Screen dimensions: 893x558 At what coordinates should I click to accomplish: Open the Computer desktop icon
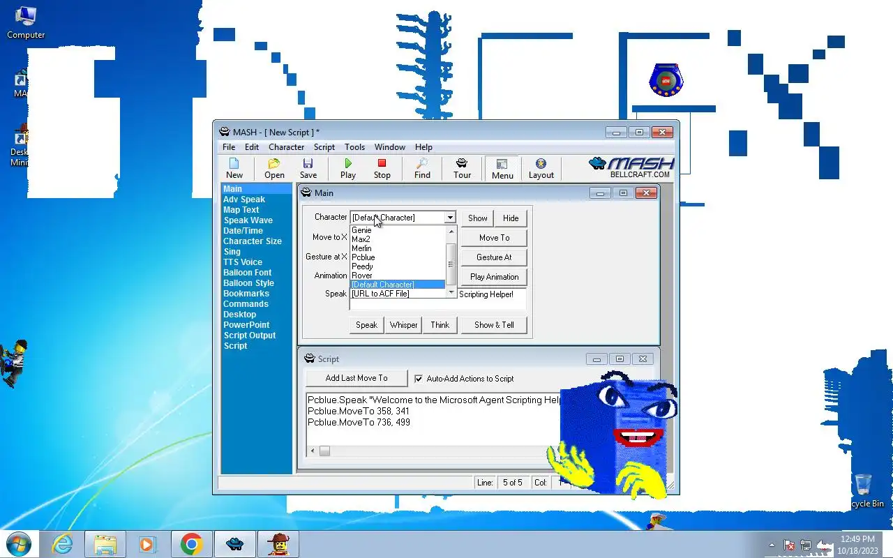click(26, 22)
